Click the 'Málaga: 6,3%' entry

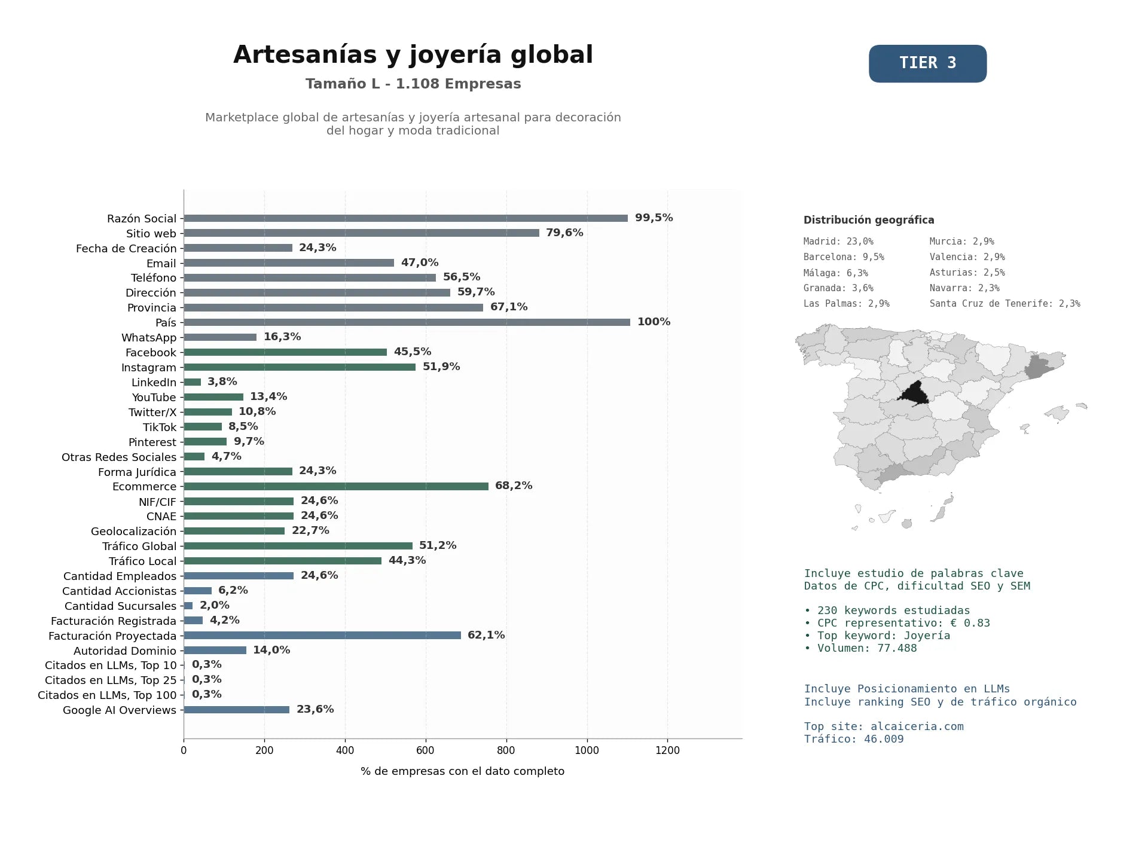[x=836, y=273]
